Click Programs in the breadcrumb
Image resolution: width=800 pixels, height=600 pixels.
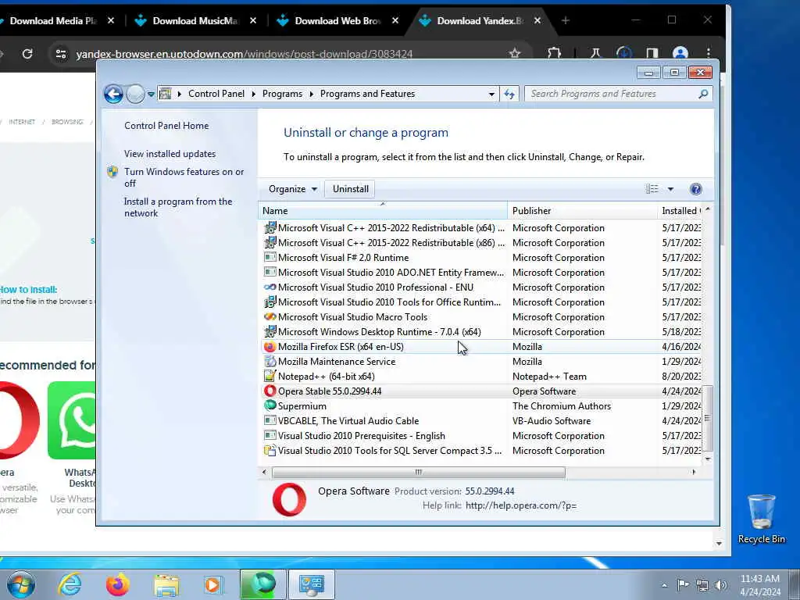pos(282,94)
